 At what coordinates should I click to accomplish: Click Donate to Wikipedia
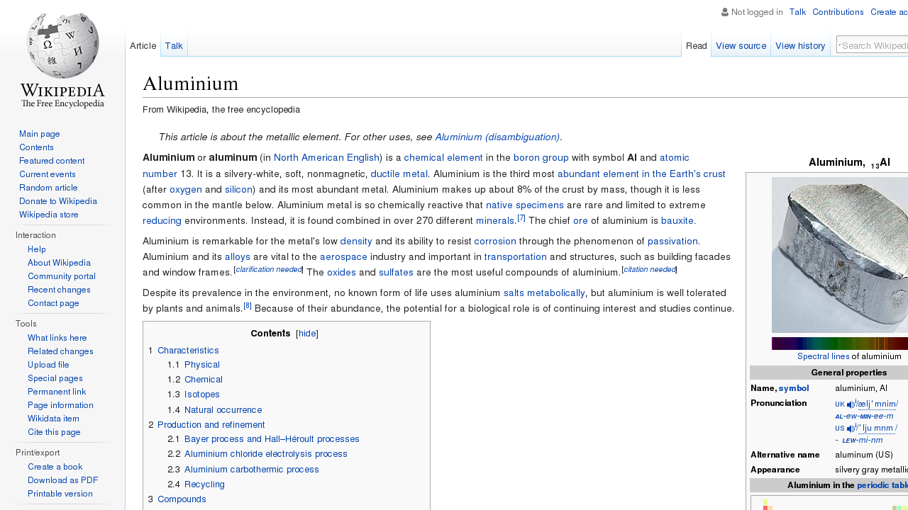click(58, 201)
